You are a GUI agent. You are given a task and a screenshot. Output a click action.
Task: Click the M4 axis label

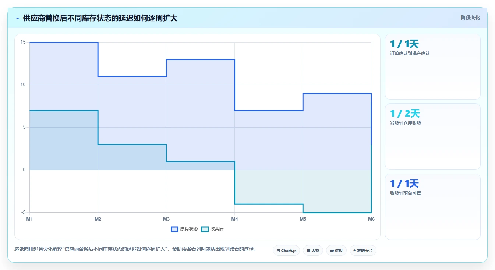pos(234,219)
